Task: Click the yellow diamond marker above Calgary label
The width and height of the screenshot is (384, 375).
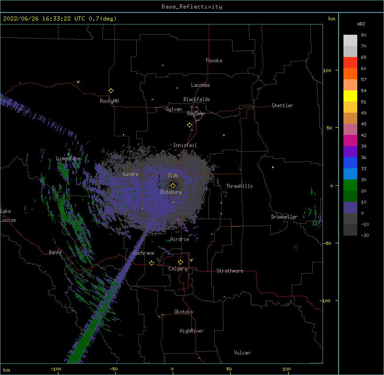Action: [180, 262]
